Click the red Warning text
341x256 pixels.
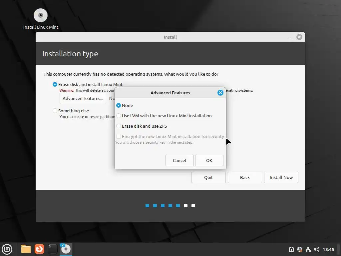pyautogui.click(x=67, y=90)
